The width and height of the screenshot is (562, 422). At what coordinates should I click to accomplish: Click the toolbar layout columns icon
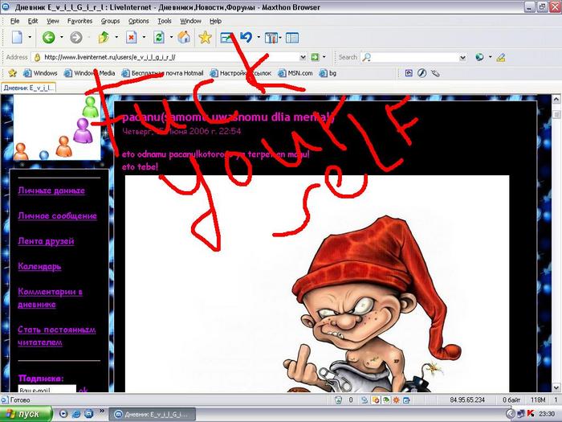[271, 38]
